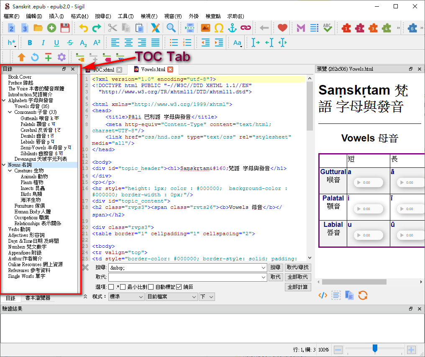
Task: Open heading style h* dropdown
Action: click(12, 43)
